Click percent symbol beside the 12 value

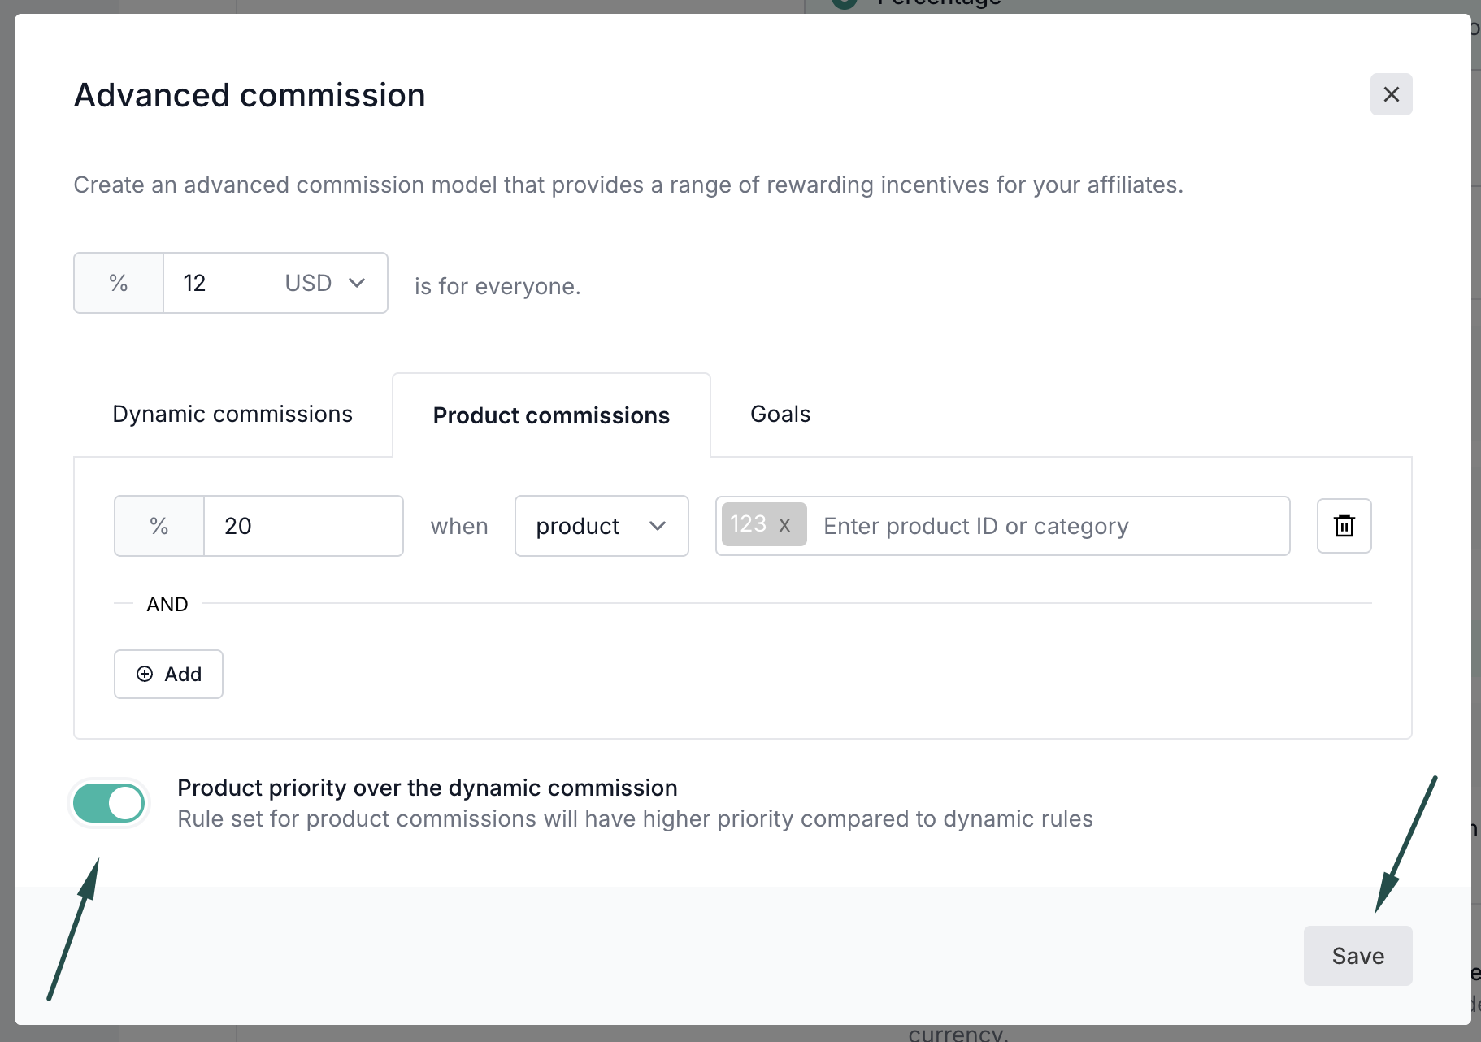pos(119,283)
